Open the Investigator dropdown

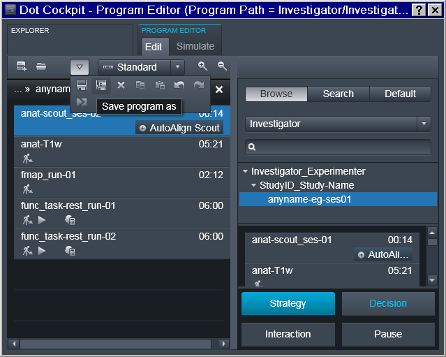click(x=338, y=124)
